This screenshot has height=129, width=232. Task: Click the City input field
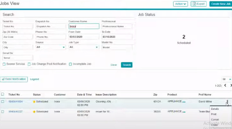(x=18, y=47)
